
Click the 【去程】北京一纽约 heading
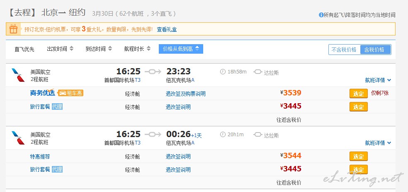coord(46,13)
